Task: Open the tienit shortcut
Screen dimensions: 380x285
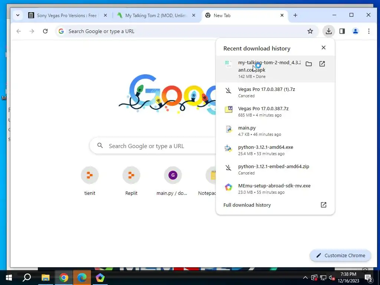Action: [x=90, y=181]
